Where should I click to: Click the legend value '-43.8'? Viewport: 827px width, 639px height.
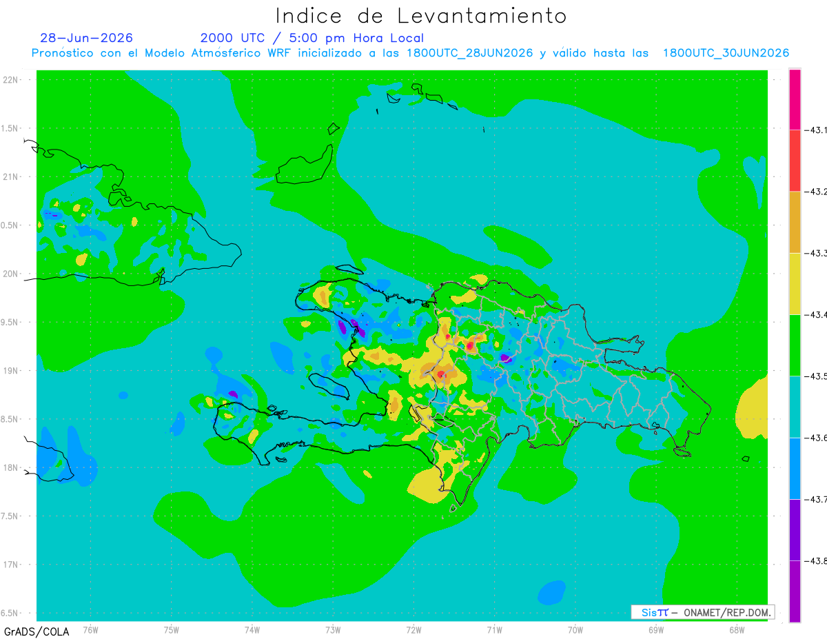815,561
